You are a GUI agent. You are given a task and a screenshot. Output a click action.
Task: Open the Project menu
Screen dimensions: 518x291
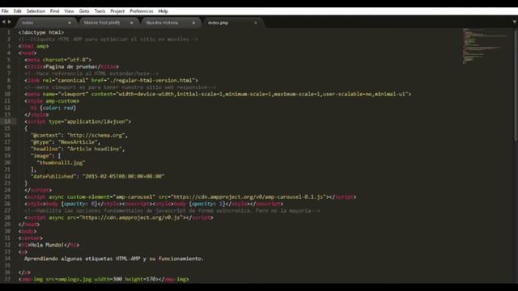[x=117, y=11]
